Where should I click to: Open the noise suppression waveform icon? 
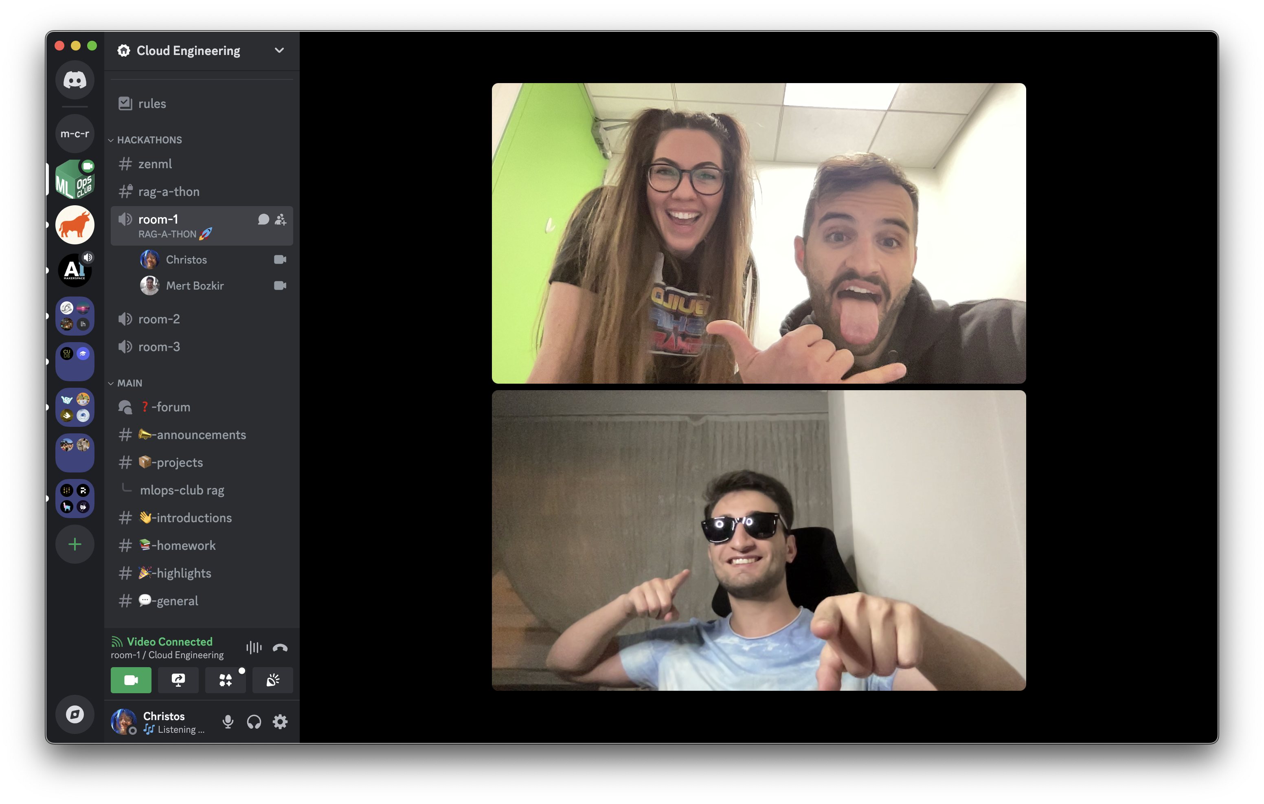(x=254, y=648)
